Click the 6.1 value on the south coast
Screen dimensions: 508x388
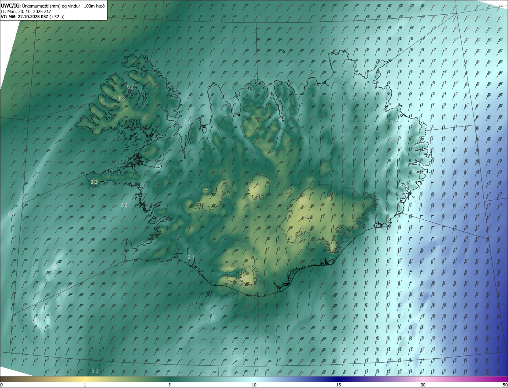[x=191, y=257]
